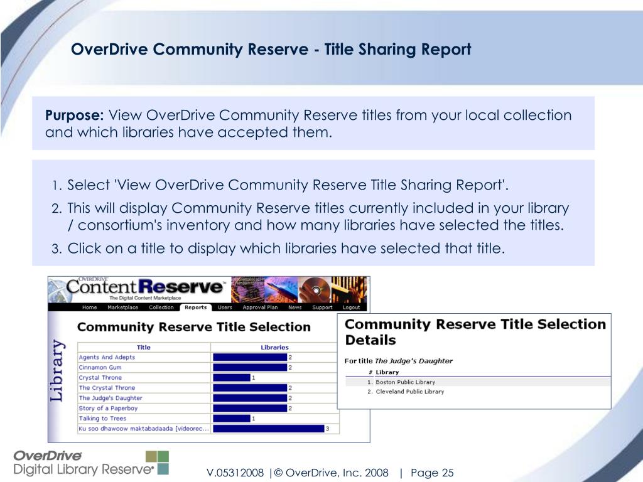The height and width of the screenshot is (482, 643).
Task: Click the bar for Agents And Adepts
Action: [x=250, y=357]
